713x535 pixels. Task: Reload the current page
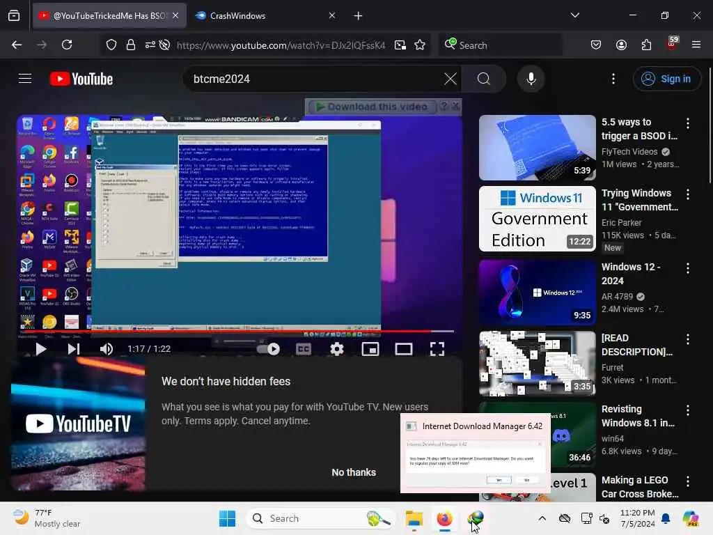point(67,45)
